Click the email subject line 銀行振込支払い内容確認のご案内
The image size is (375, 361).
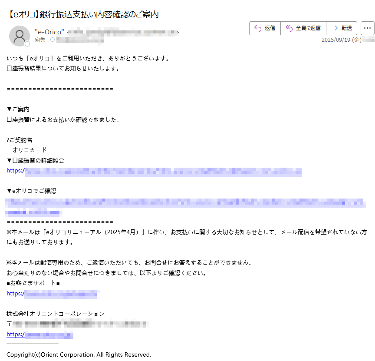(83, 14)
